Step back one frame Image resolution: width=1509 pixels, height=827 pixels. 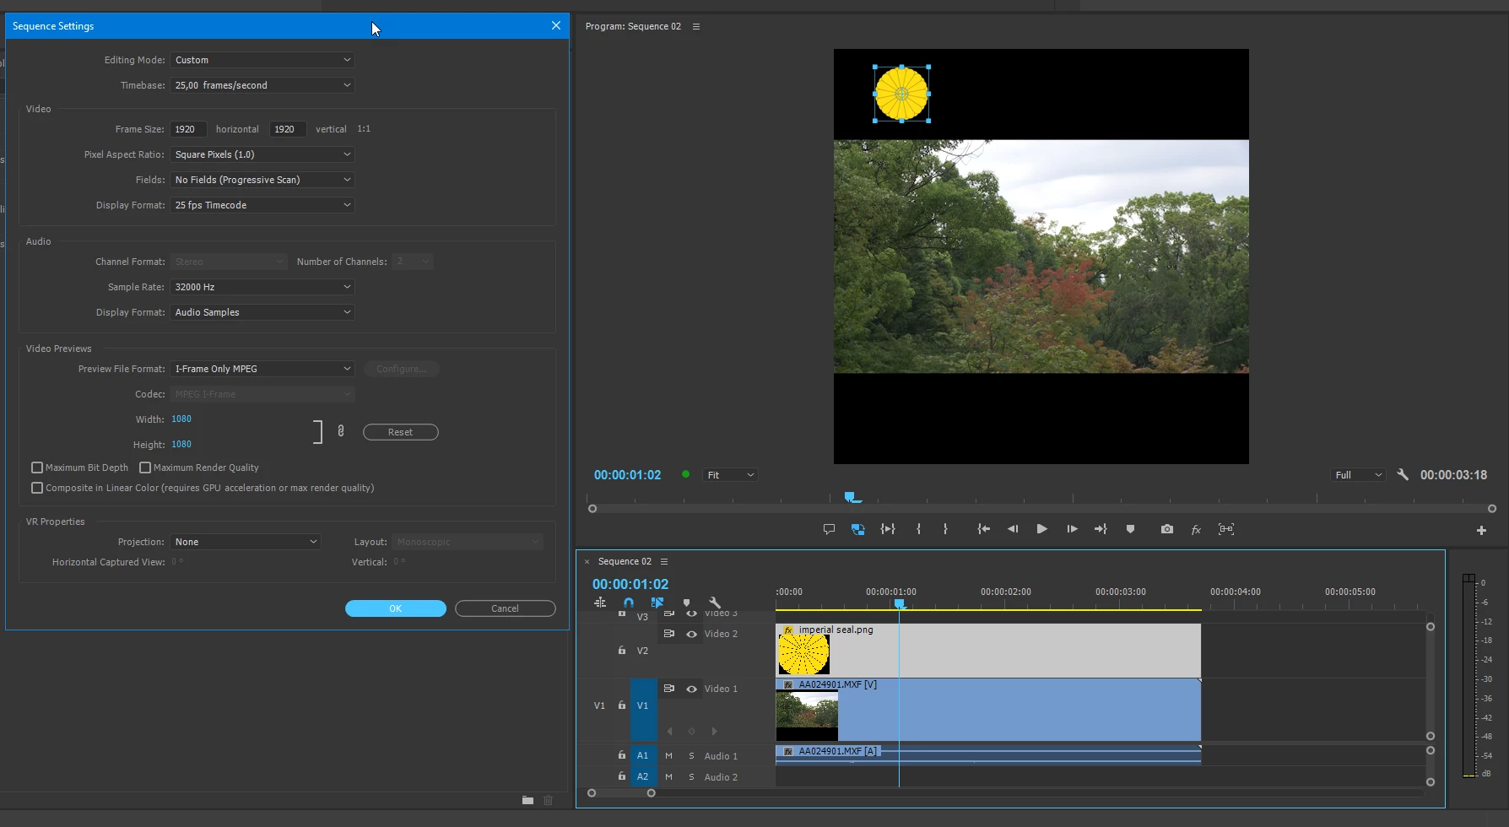tap(1013, 529)
